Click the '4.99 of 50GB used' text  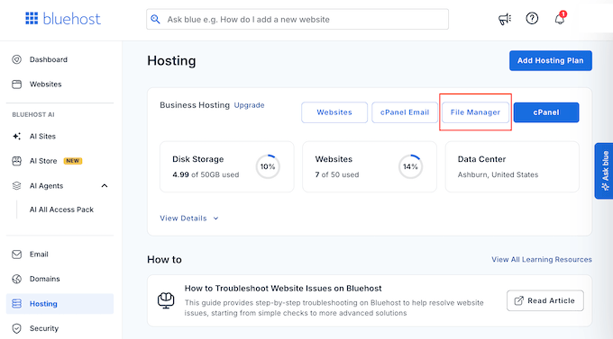click(206, 174)
